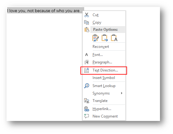Screen dimensions: 173x134
Task: Click the Cut scissors icon
Action: pyautogui.click(x=87, y=15)
